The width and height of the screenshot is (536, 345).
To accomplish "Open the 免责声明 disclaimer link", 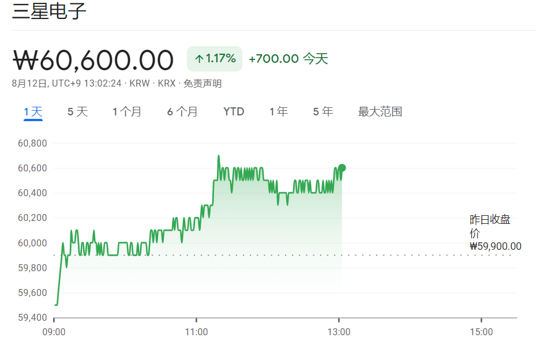I will coord(203,84).
